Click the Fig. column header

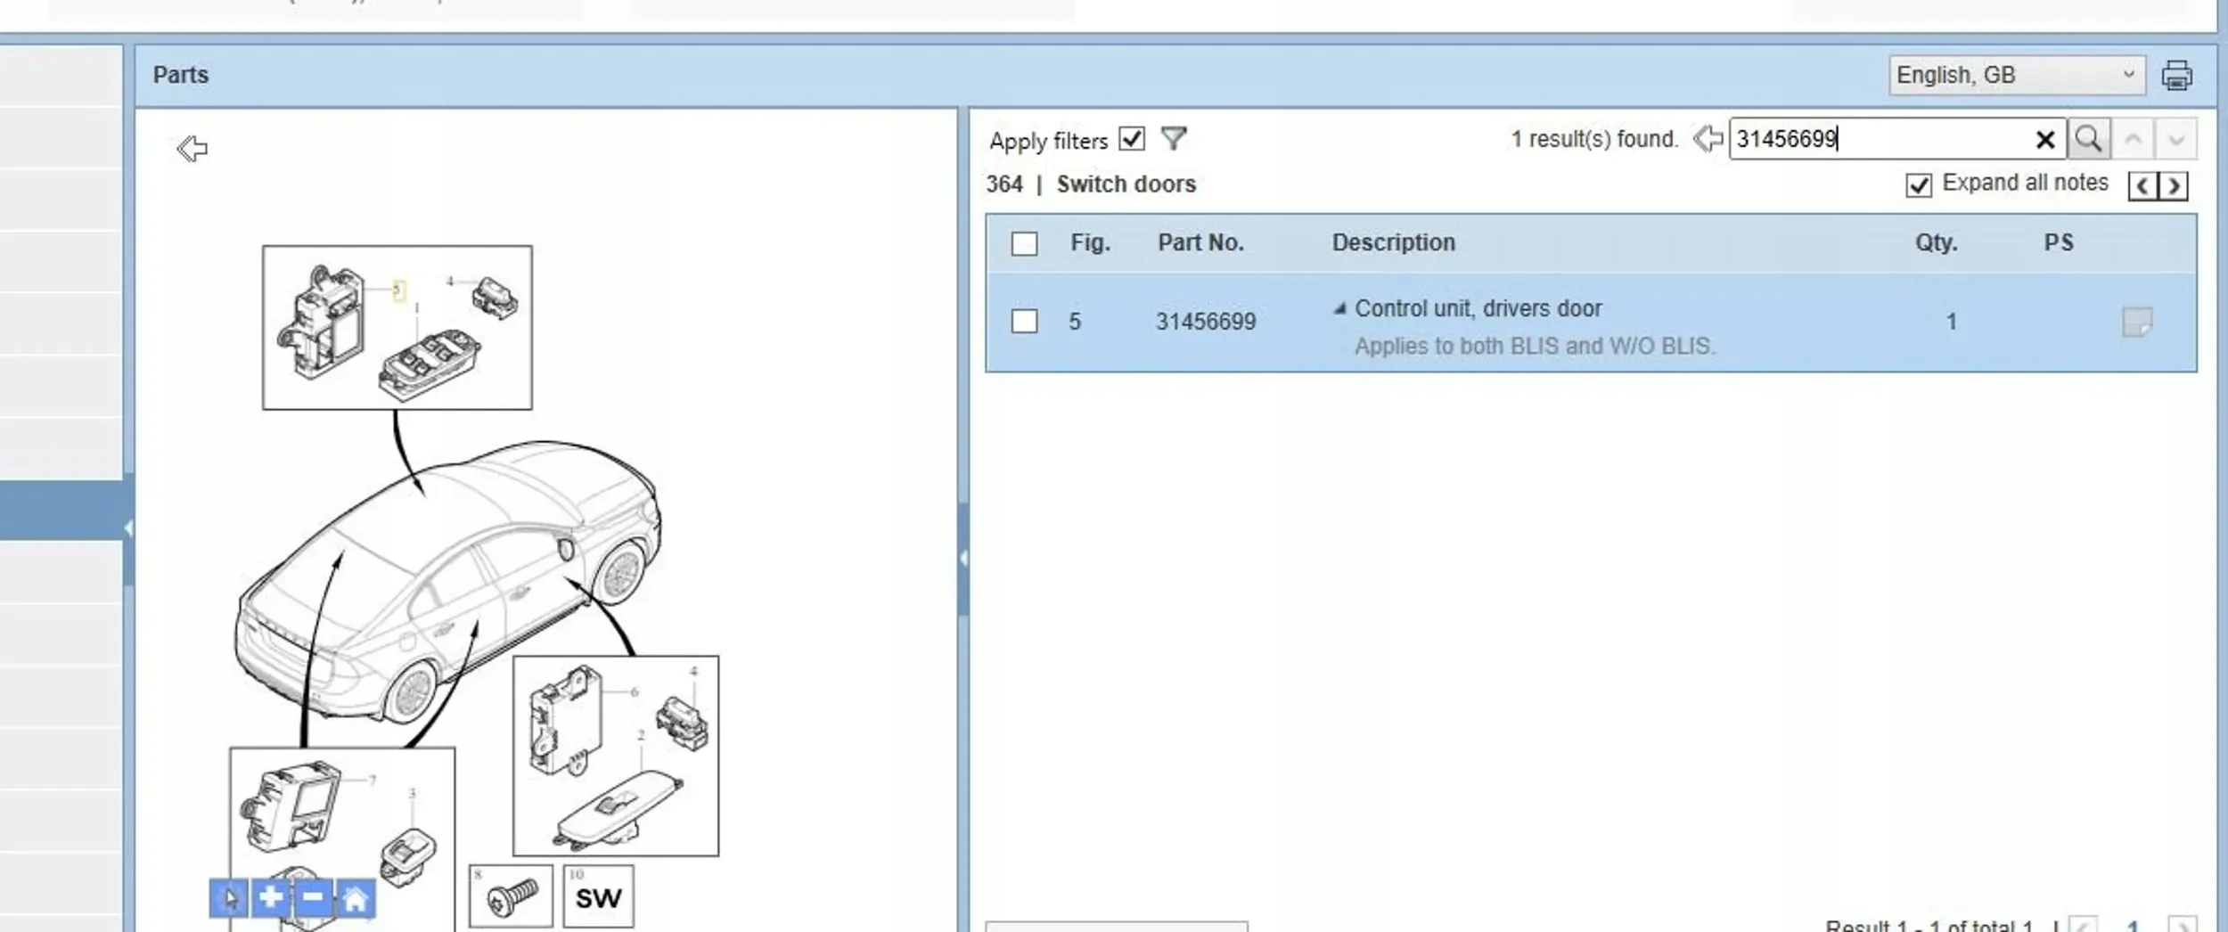(x=1090, y=242)
